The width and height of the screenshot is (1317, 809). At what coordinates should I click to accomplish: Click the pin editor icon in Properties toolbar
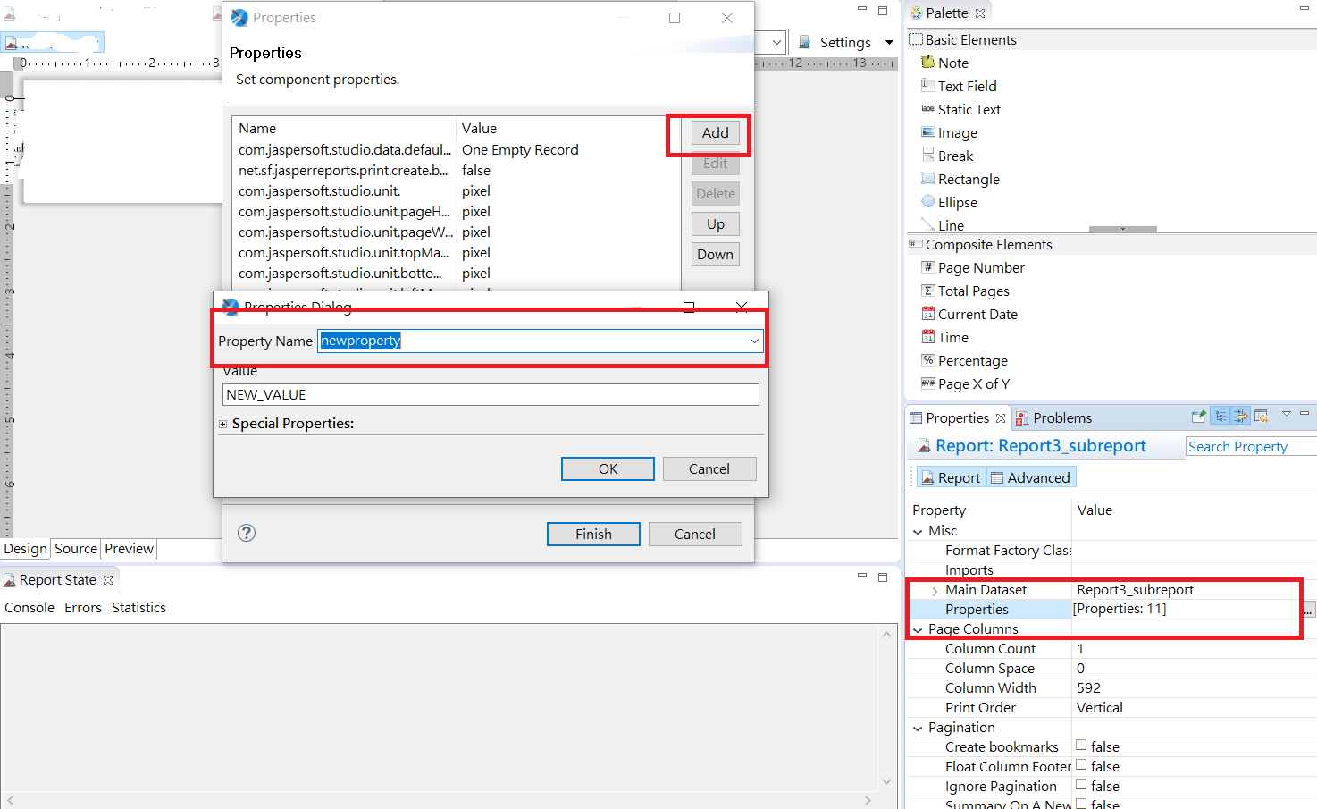(x=1198, y=415)
